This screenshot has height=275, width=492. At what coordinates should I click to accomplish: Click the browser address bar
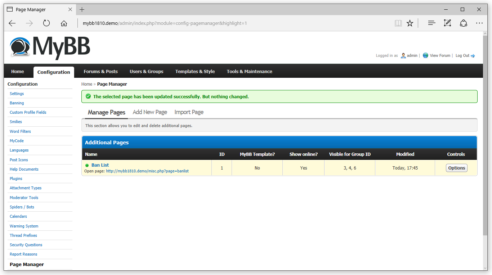coord(234,23)
